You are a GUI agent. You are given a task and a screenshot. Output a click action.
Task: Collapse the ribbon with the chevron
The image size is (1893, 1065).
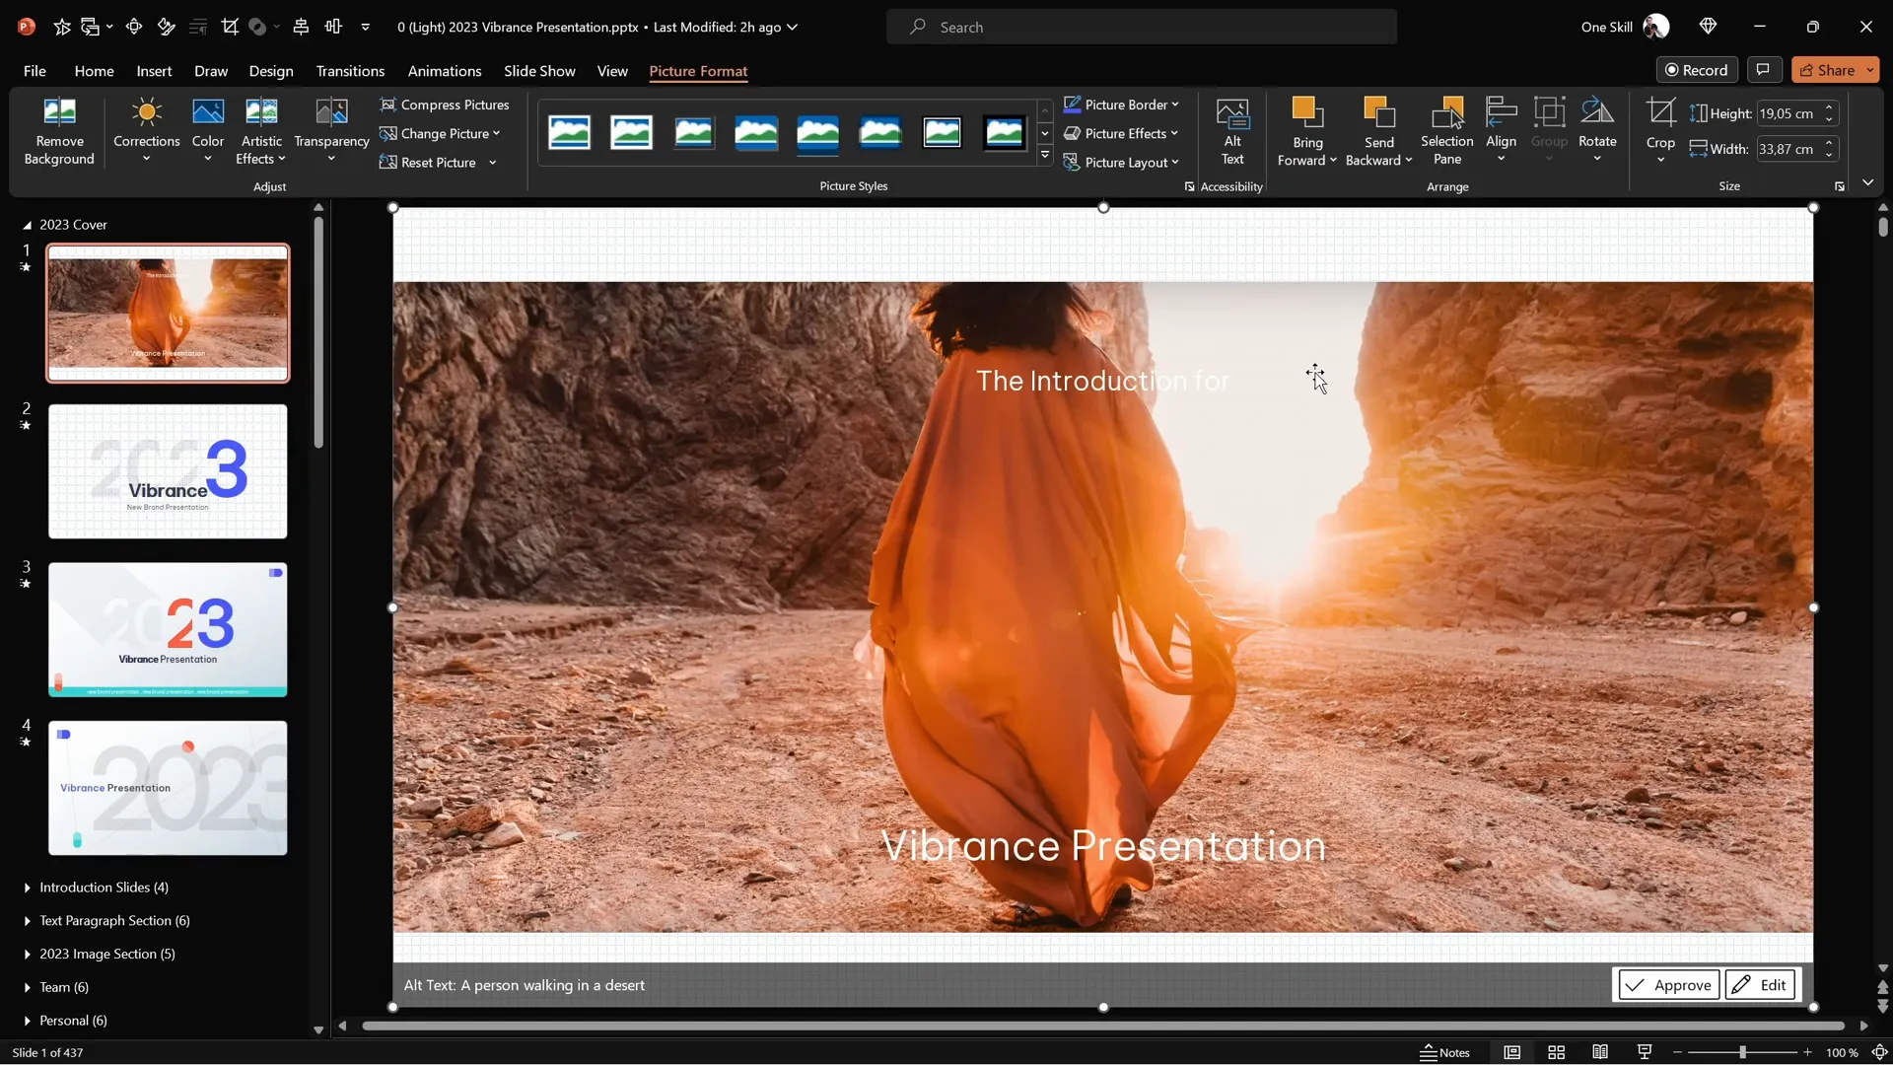pyautogui.click(x=1867, y=182)
